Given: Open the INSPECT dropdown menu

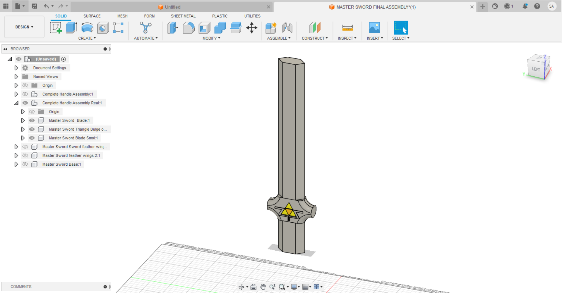Looking at the screenshot, I should click(347, 38).
